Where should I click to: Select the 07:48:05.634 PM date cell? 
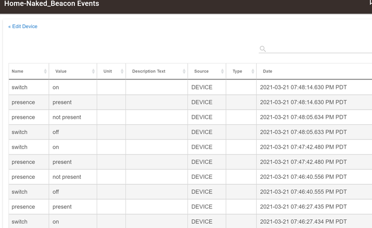pos(303,117)
